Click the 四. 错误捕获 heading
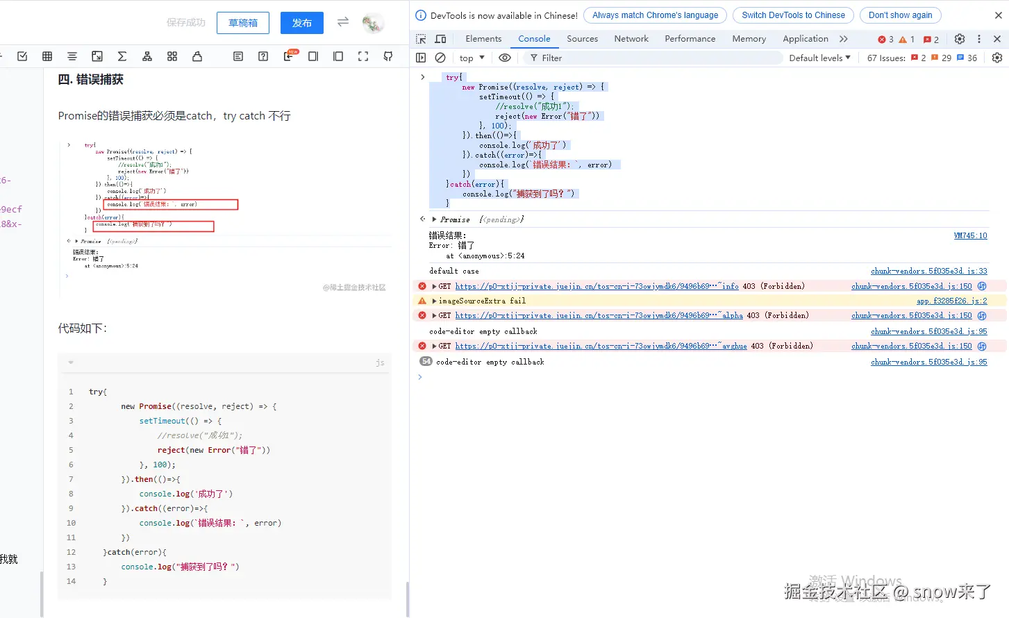 (x=91, y=80)
